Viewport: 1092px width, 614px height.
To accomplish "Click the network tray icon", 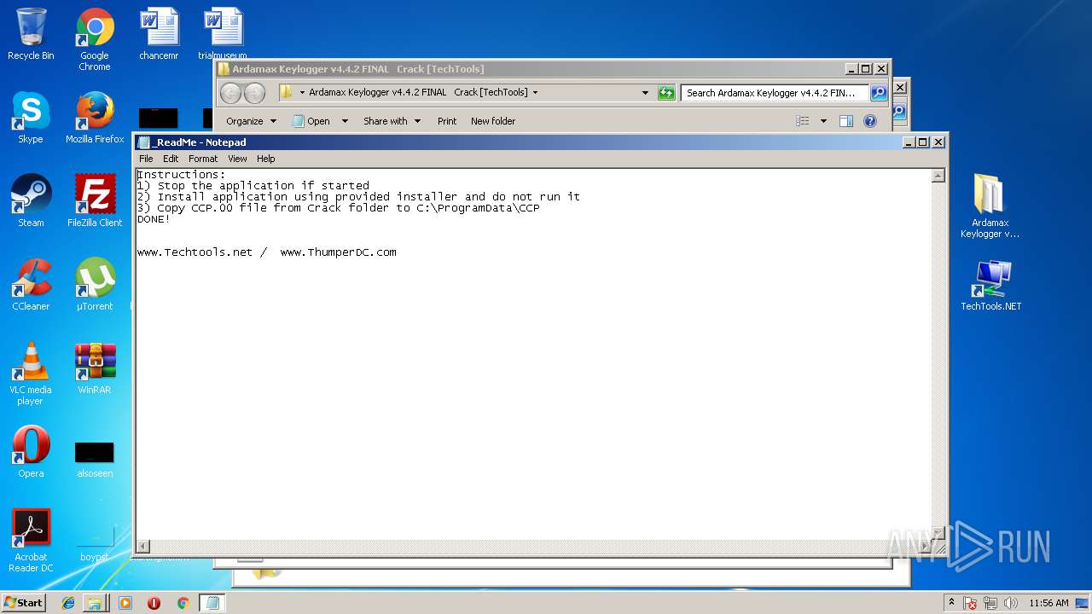I will coord(991,603).
